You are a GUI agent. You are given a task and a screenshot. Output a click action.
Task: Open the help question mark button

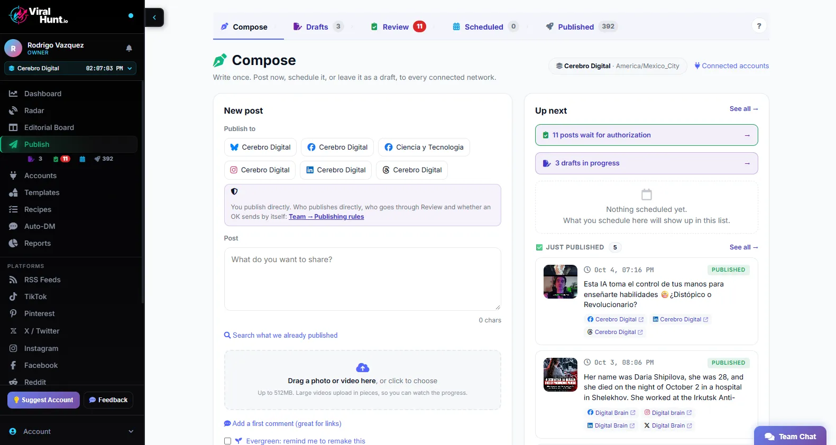click(759, 26)
